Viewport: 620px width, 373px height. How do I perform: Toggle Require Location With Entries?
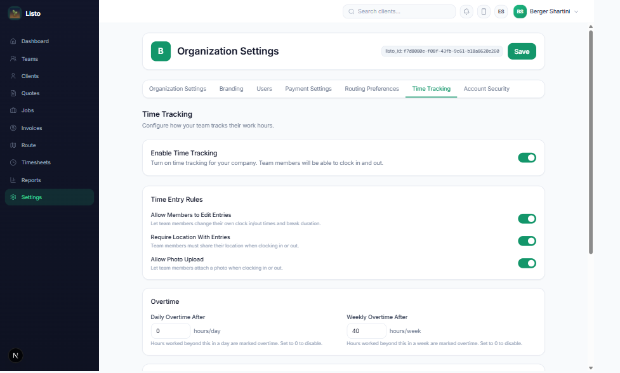click(527, 241)
